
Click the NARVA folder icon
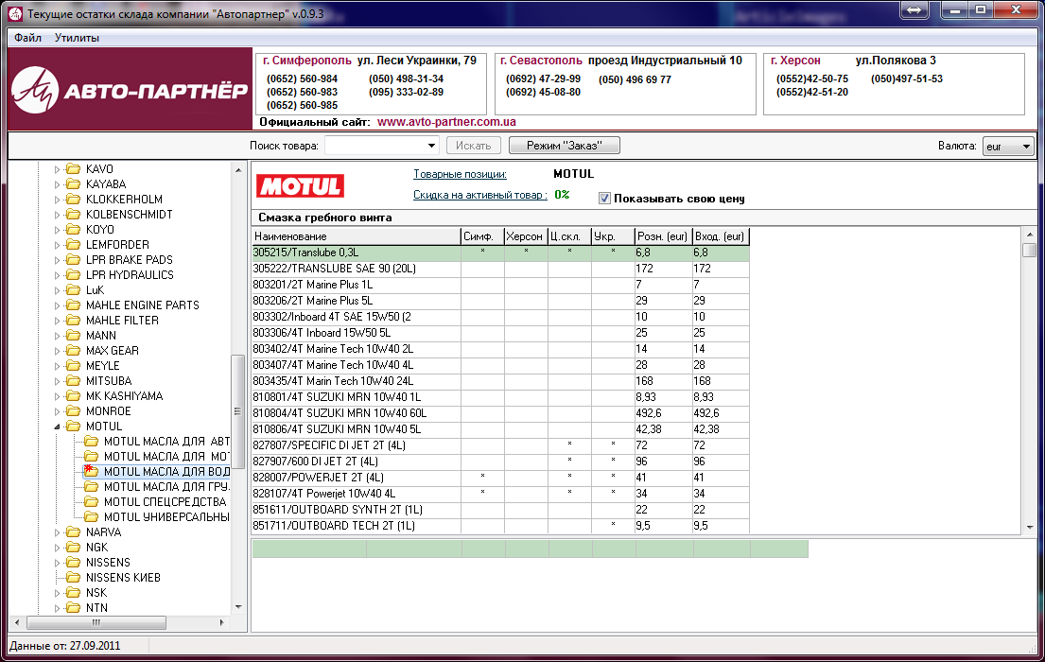74,532
